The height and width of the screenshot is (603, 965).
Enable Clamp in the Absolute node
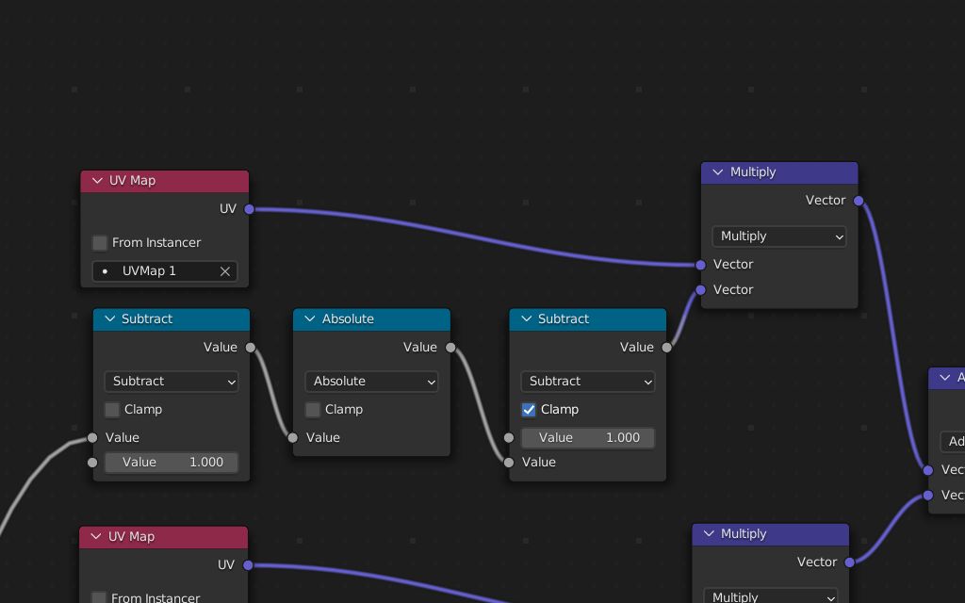coord(313,410)
